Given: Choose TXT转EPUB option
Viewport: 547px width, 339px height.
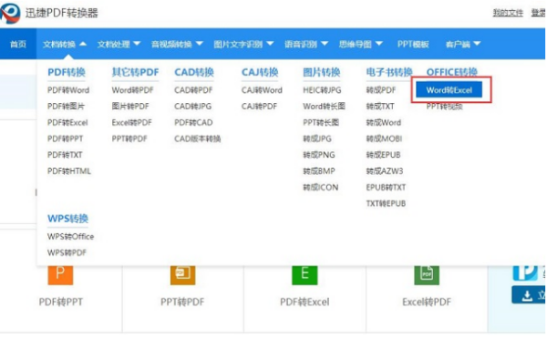Looking at the screenshot, I should (x=386, y=203).
